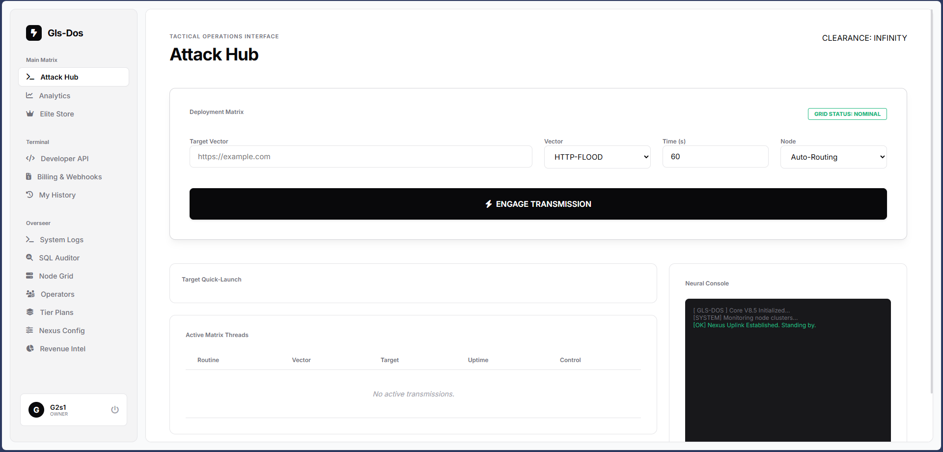Screen dimensions: 943x452
Task: Click the Gls-Dos lightning logo icon
Action: pyautogui.click(x=34, y=33)
